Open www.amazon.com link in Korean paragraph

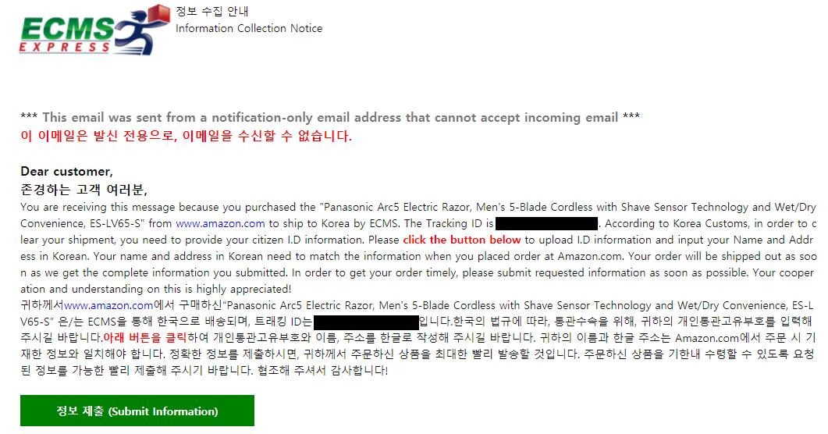(x=108, y=305)
